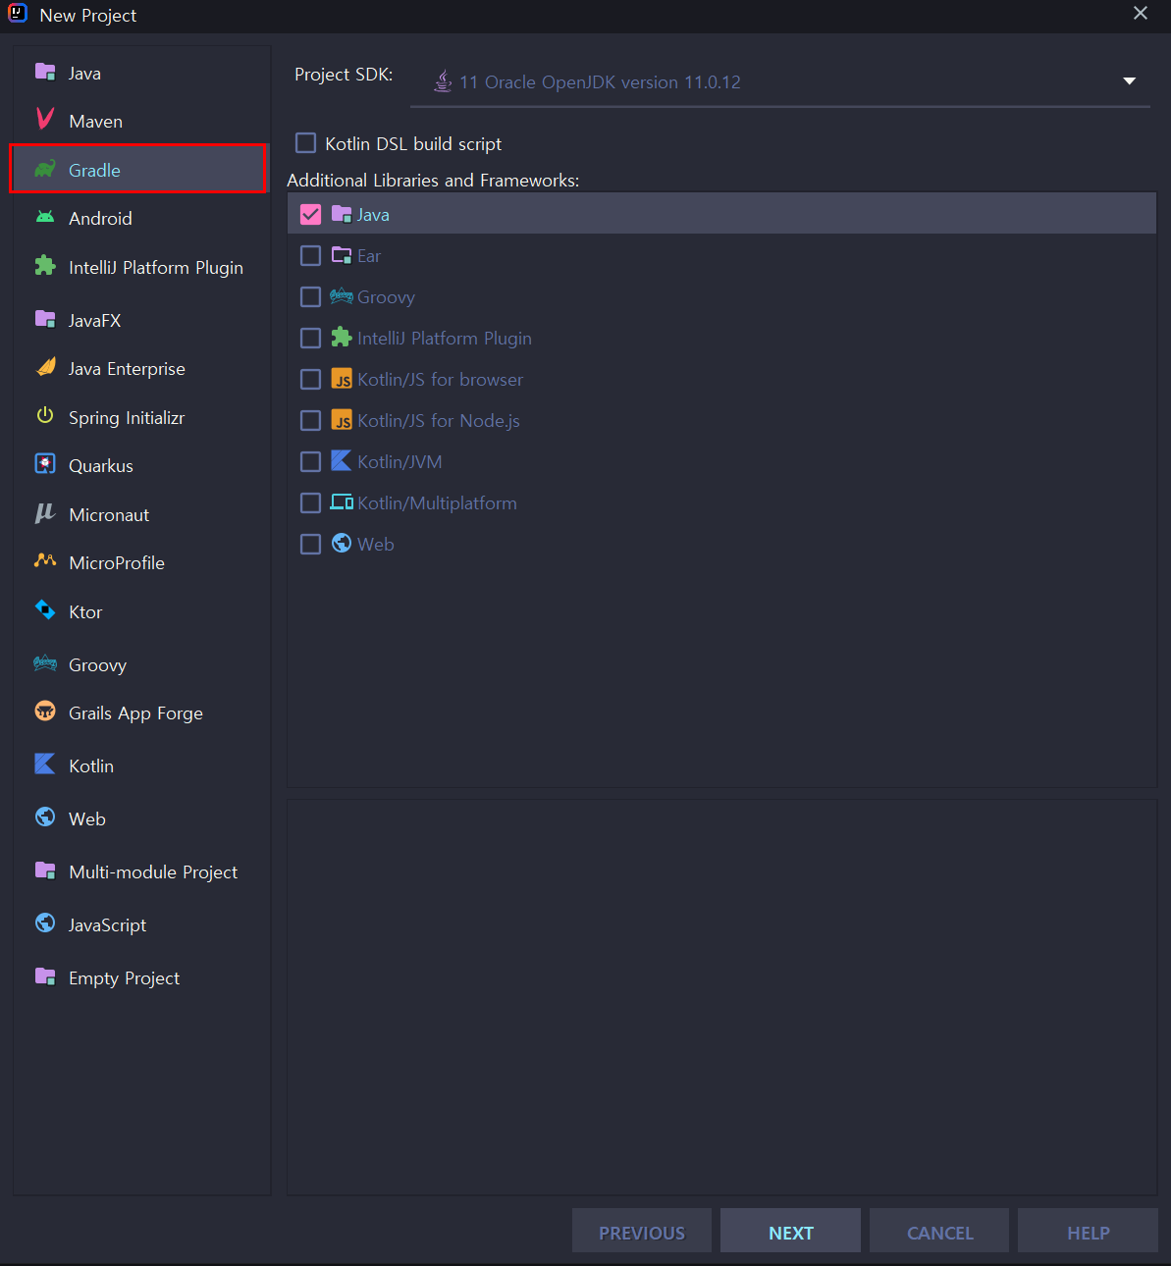Select the Web row label in frameworks list

(x=376, y=544)
